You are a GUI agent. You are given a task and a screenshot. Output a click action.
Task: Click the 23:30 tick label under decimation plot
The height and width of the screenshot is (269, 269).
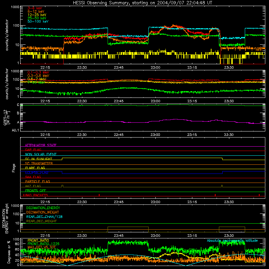[x=229, y=236]
